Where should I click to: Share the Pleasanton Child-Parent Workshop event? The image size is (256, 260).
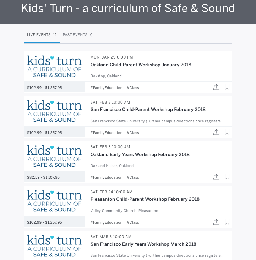216,222
